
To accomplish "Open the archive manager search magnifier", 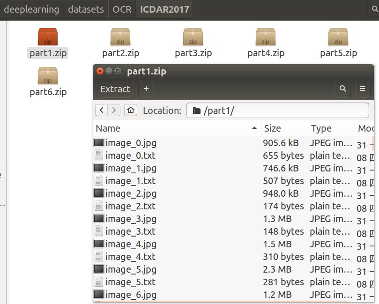I will point(342,89).
